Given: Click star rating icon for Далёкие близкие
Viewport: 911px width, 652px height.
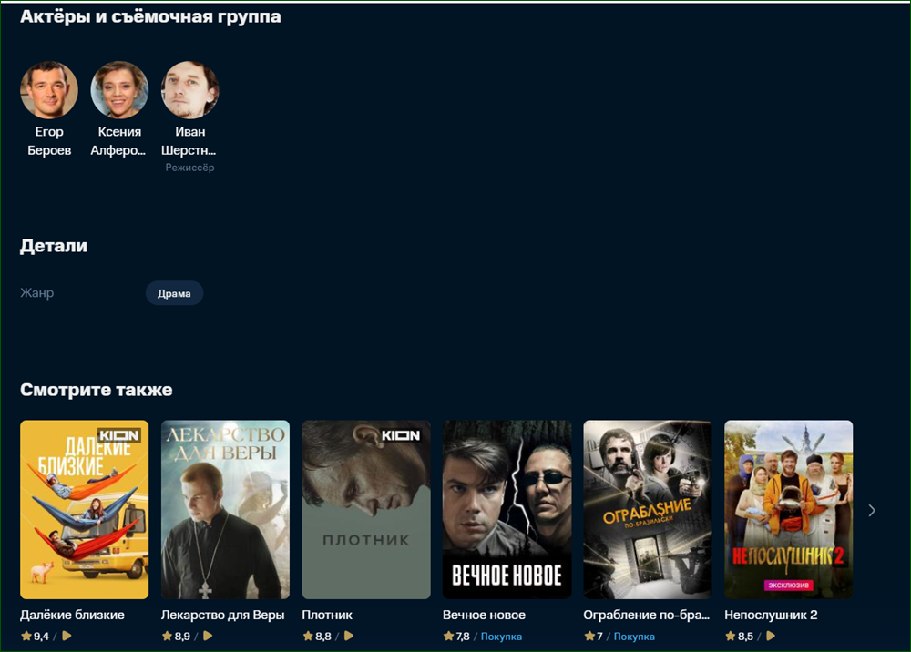Looking at the screenshot, I should [x=26, y=636].
